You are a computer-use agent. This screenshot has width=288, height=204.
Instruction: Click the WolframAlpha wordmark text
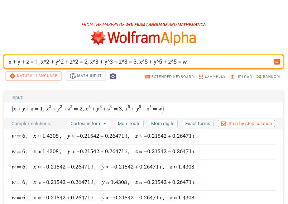[x=152, y=38]
